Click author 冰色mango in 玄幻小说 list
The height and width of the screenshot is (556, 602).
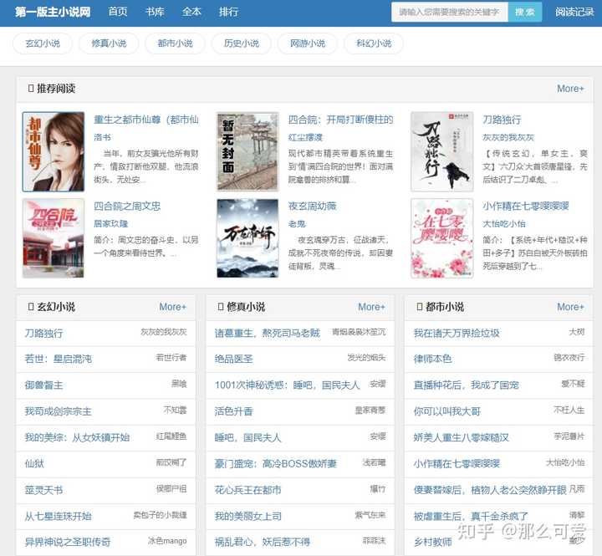coord(167,541)
